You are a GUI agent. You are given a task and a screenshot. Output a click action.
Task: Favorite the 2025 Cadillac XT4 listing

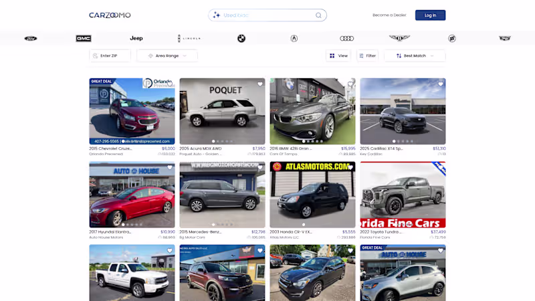click(441, 84)
